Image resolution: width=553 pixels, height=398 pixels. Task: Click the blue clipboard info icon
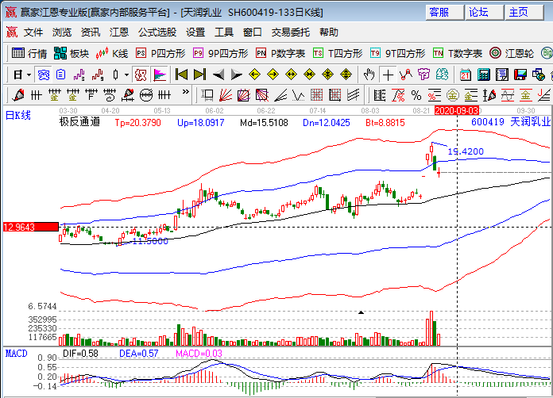coord(61,75)
